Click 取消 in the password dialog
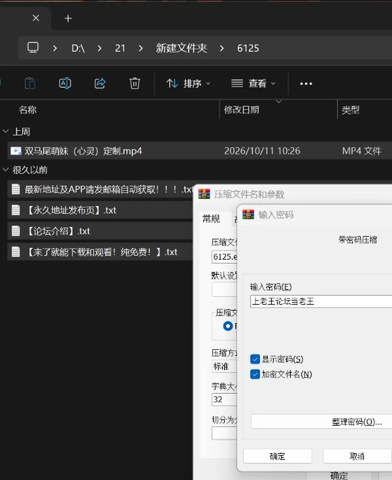Image resolution: width=392 pixels, height=480 pixels. 357,456
